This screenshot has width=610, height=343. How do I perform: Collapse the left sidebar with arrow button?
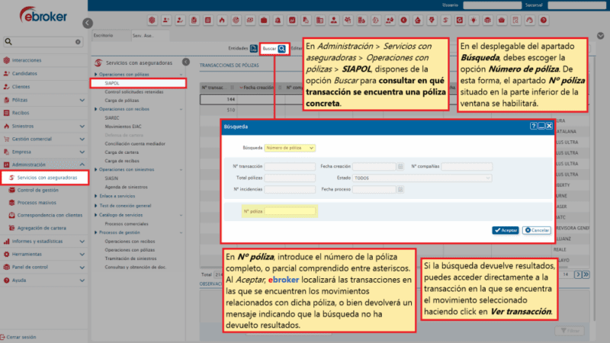click(88, 23)
